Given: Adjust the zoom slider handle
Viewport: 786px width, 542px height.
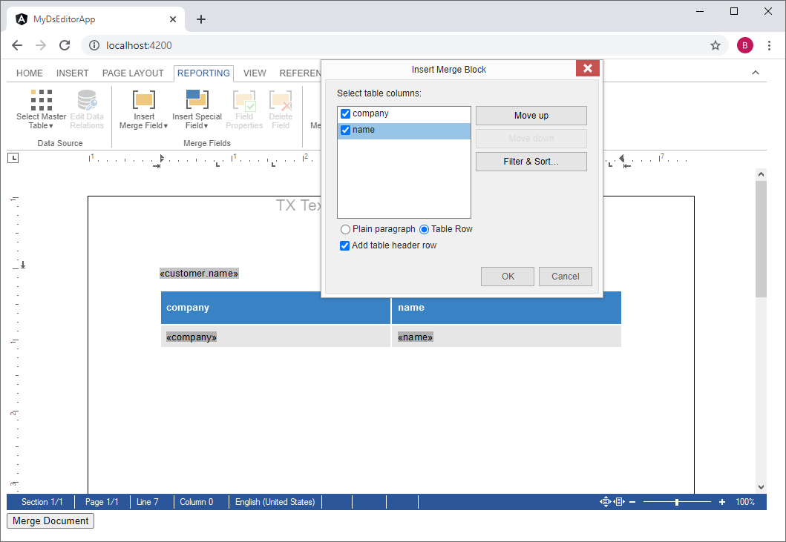Looking at the screenshot, I should point(677,502).
